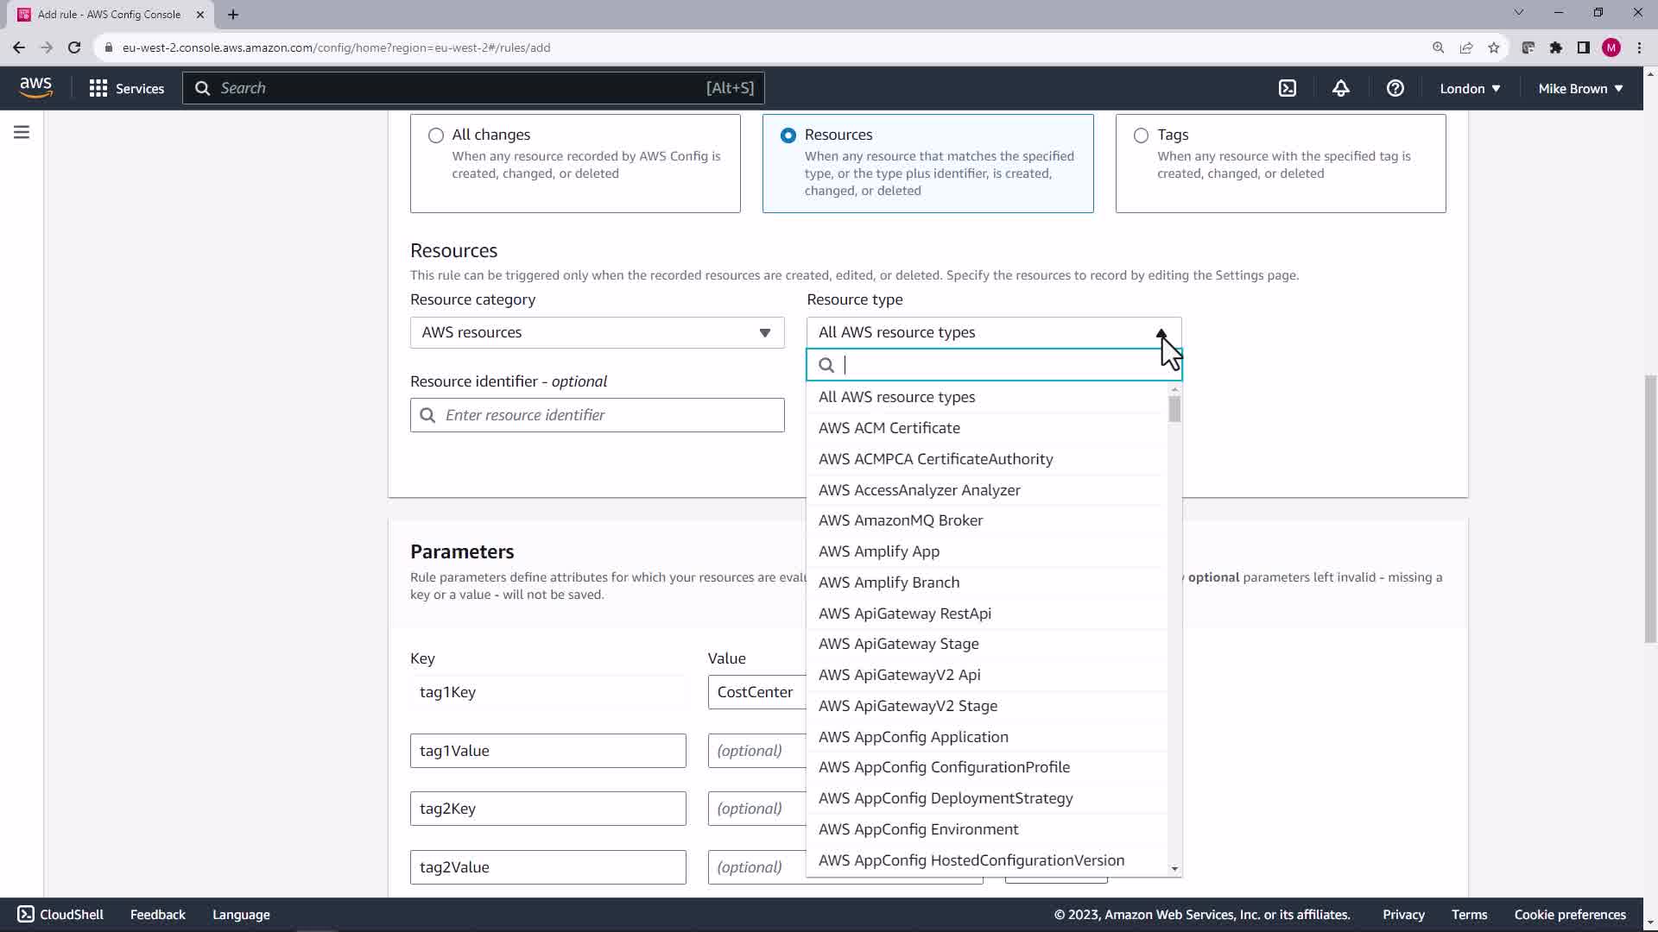Select the Resources scope radio option

click(x=788, y=135)
